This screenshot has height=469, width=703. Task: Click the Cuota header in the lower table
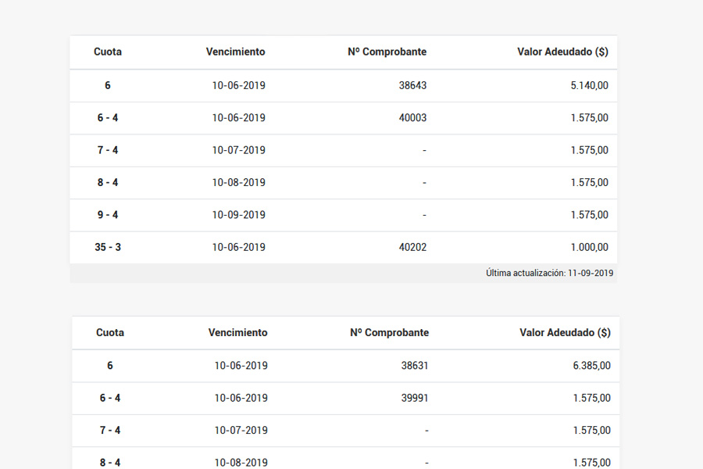click(110, 332)
